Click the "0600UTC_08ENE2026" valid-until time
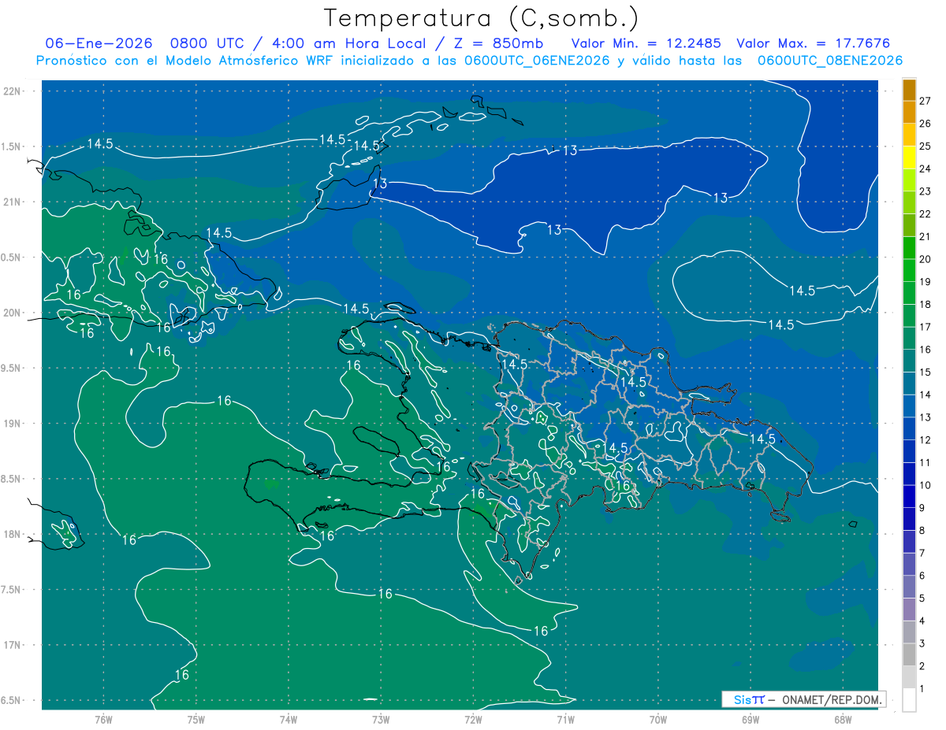946x730 pixels. pyautogui.click(x=830, y=61)
